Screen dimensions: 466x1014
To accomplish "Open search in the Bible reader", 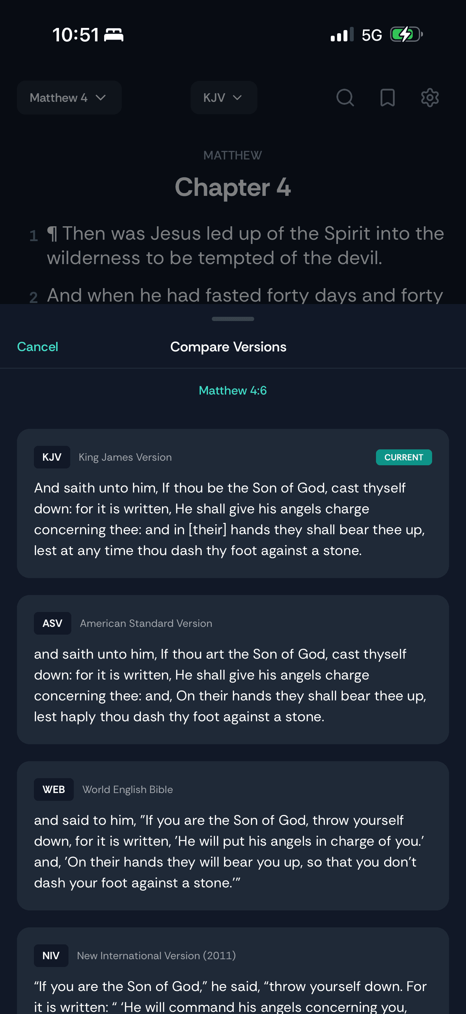I will coord(345,98).
